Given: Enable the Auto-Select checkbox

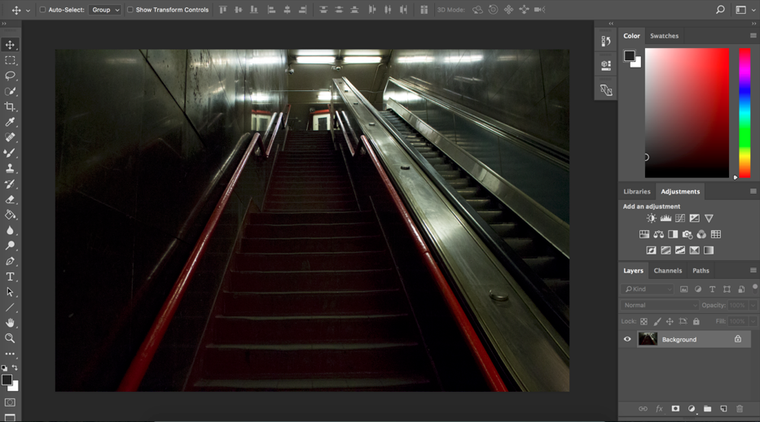Looking at the screenshot, I should pos(42,10).
